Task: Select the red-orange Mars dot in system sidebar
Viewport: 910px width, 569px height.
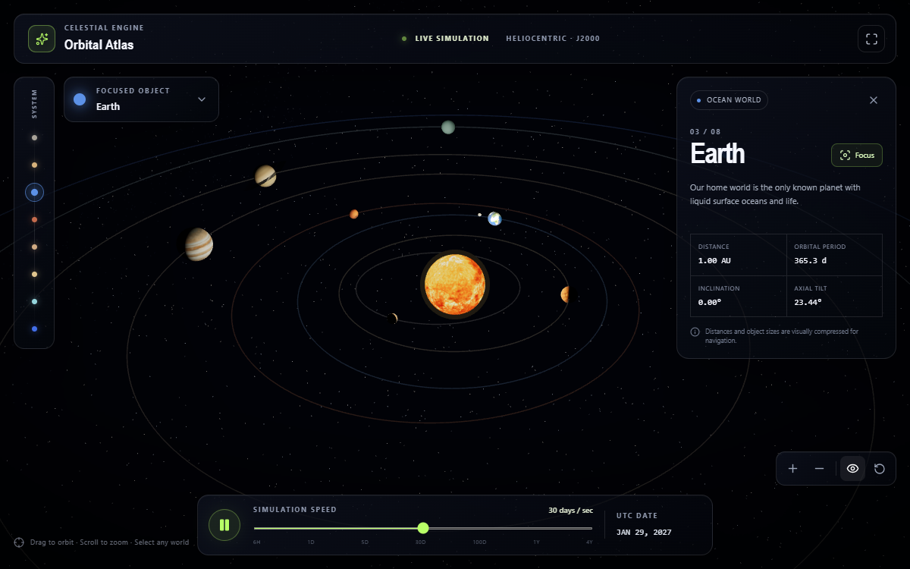Action: [x=34, y=220]
